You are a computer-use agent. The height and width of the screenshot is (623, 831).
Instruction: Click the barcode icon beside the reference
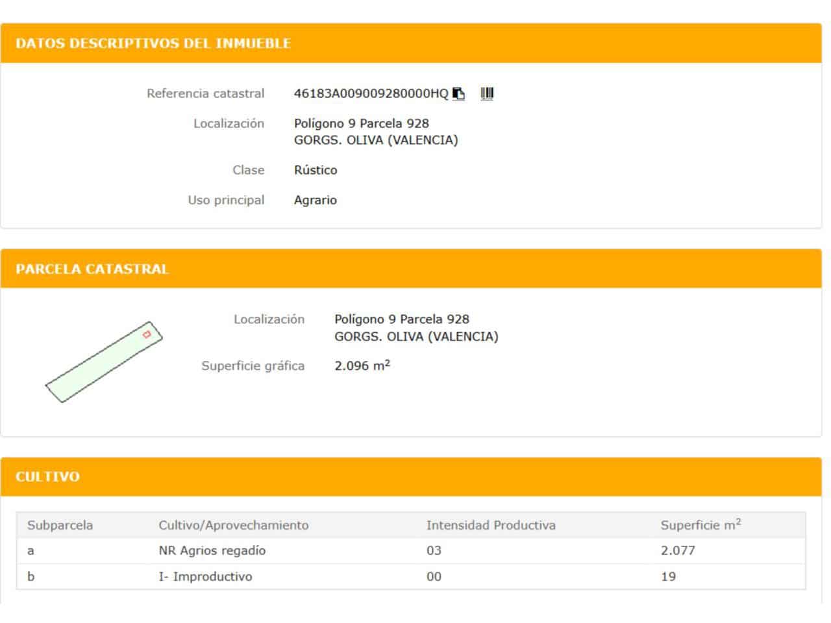click(x=487, y=93)
